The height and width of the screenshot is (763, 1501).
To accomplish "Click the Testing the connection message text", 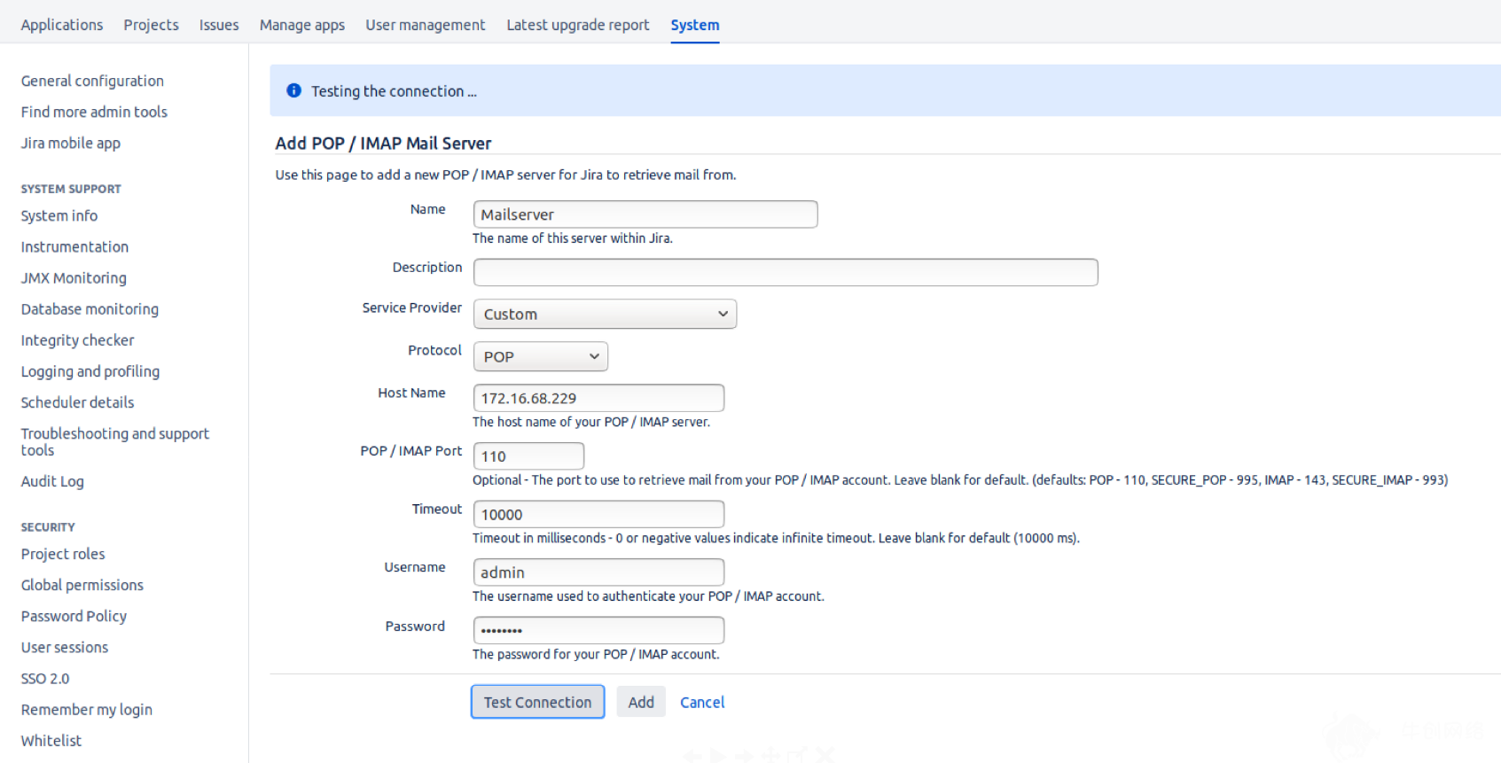I will point(394,91).
